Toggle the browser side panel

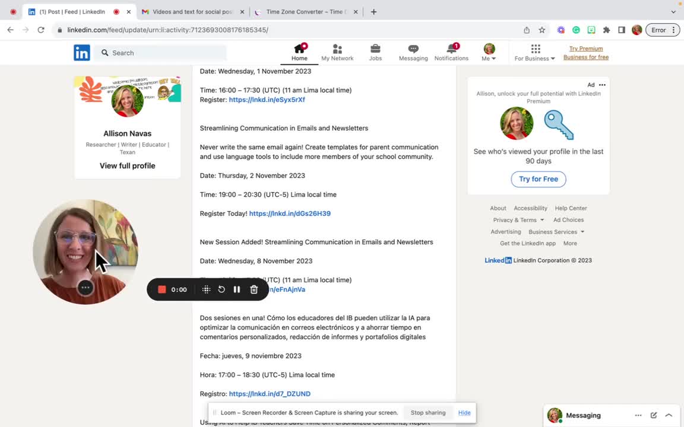[622, 30]
